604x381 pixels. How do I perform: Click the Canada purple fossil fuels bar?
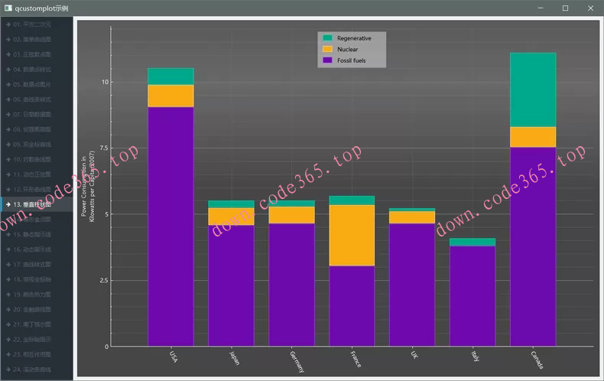(x=533, y=246)
